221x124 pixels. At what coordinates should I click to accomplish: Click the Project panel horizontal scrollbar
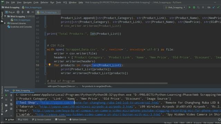pyautogui.click(x=11, y=87)
